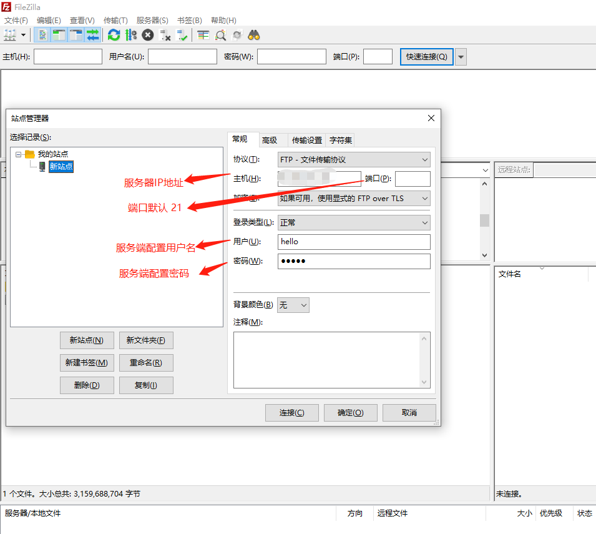Image resolution: width=596 pixels, height=534 pixels.
Task: Open the Site Manager icon's dropdown arrow
Action: pos(24,36)
